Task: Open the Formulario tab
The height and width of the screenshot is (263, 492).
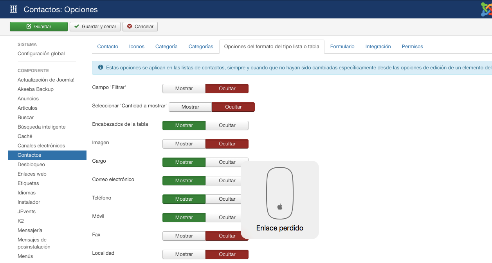Action: click(x=342, y=47)
